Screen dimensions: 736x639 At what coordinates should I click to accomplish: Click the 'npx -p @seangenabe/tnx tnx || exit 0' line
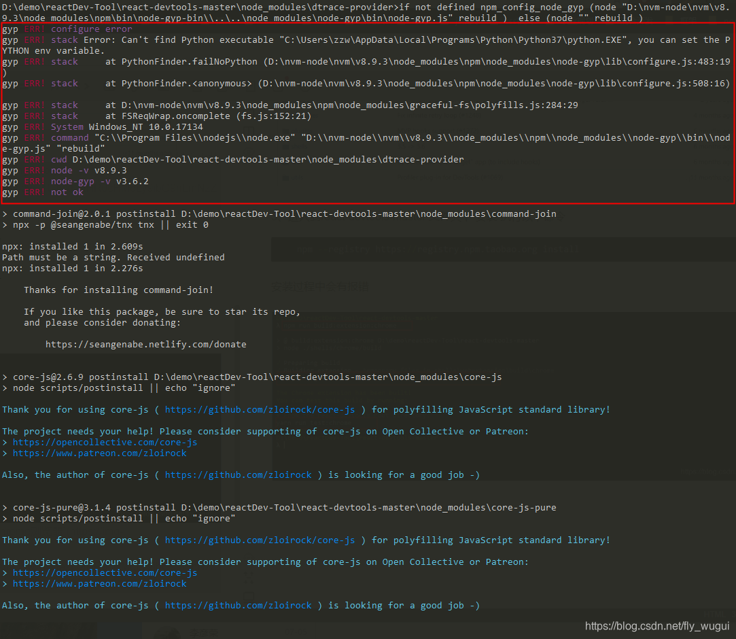105,225
